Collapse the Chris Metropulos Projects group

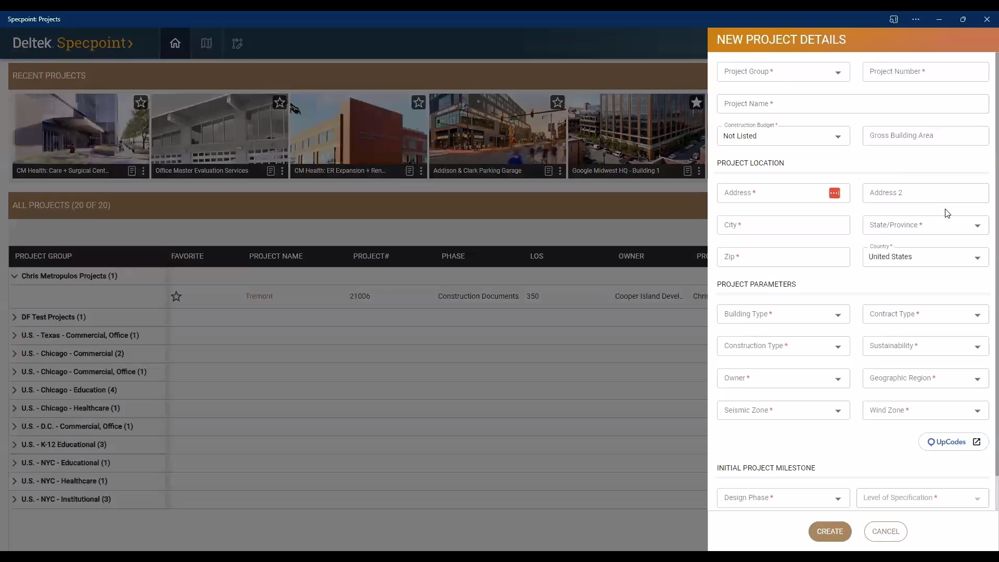pos(15,276)
